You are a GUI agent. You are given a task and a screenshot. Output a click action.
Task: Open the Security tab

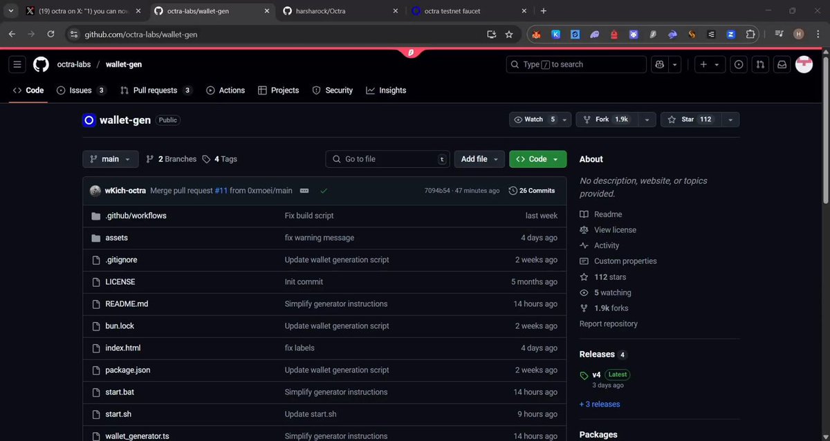click(332, 91)
